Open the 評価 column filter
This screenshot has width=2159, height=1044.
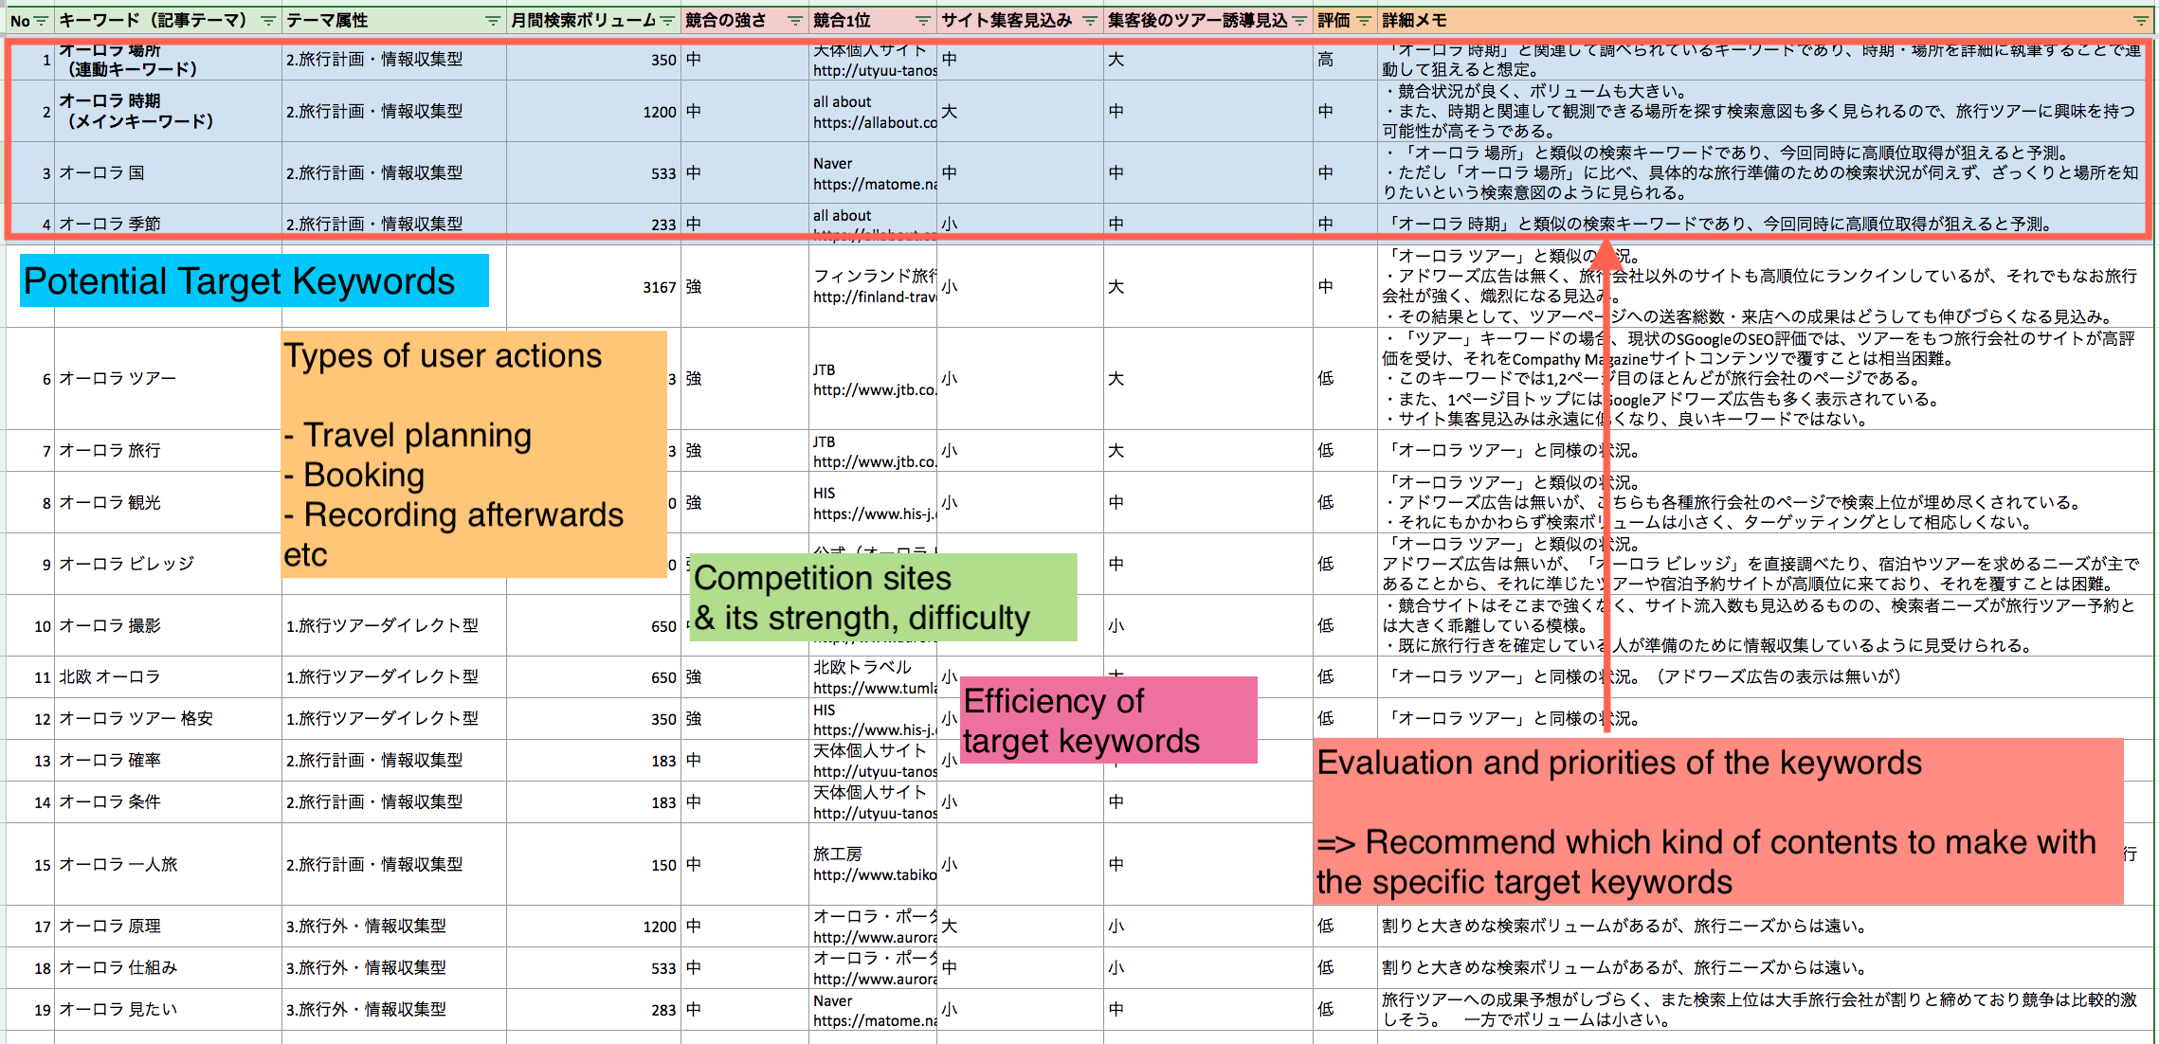(x=1364, y=21)
